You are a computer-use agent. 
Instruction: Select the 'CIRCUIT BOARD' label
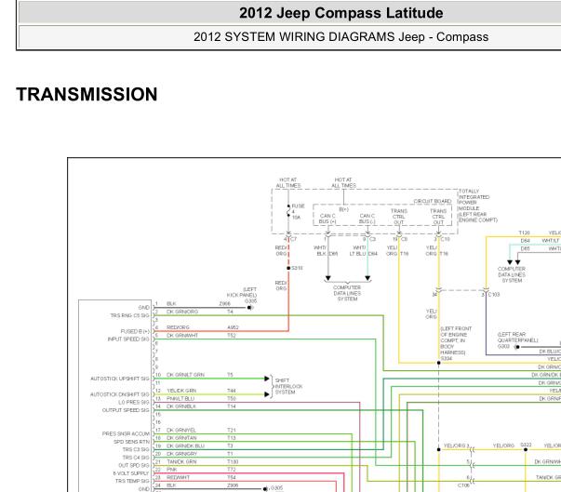pyautogui.click(x=433, y=201)
